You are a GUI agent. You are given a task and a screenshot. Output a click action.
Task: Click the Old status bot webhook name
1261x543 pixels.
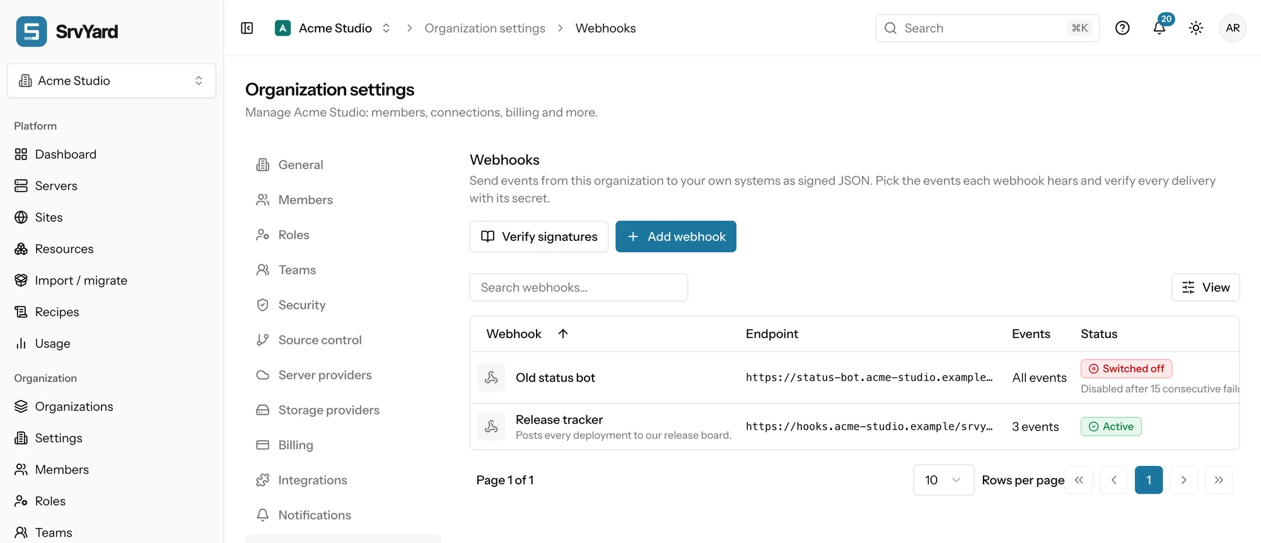[555, 378]
